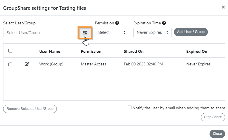The image size is (228, 140).
Task: Click Remove Selected User/Group button
Action: click(30, 109)
